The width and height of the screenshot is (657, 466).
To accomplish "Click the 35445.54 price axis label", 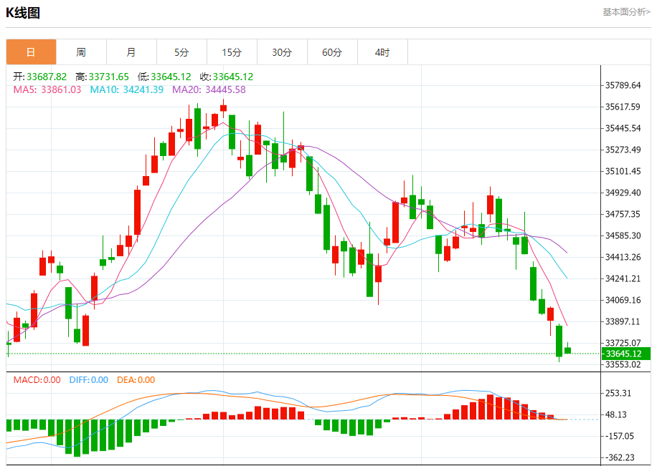I will point(623,128).
